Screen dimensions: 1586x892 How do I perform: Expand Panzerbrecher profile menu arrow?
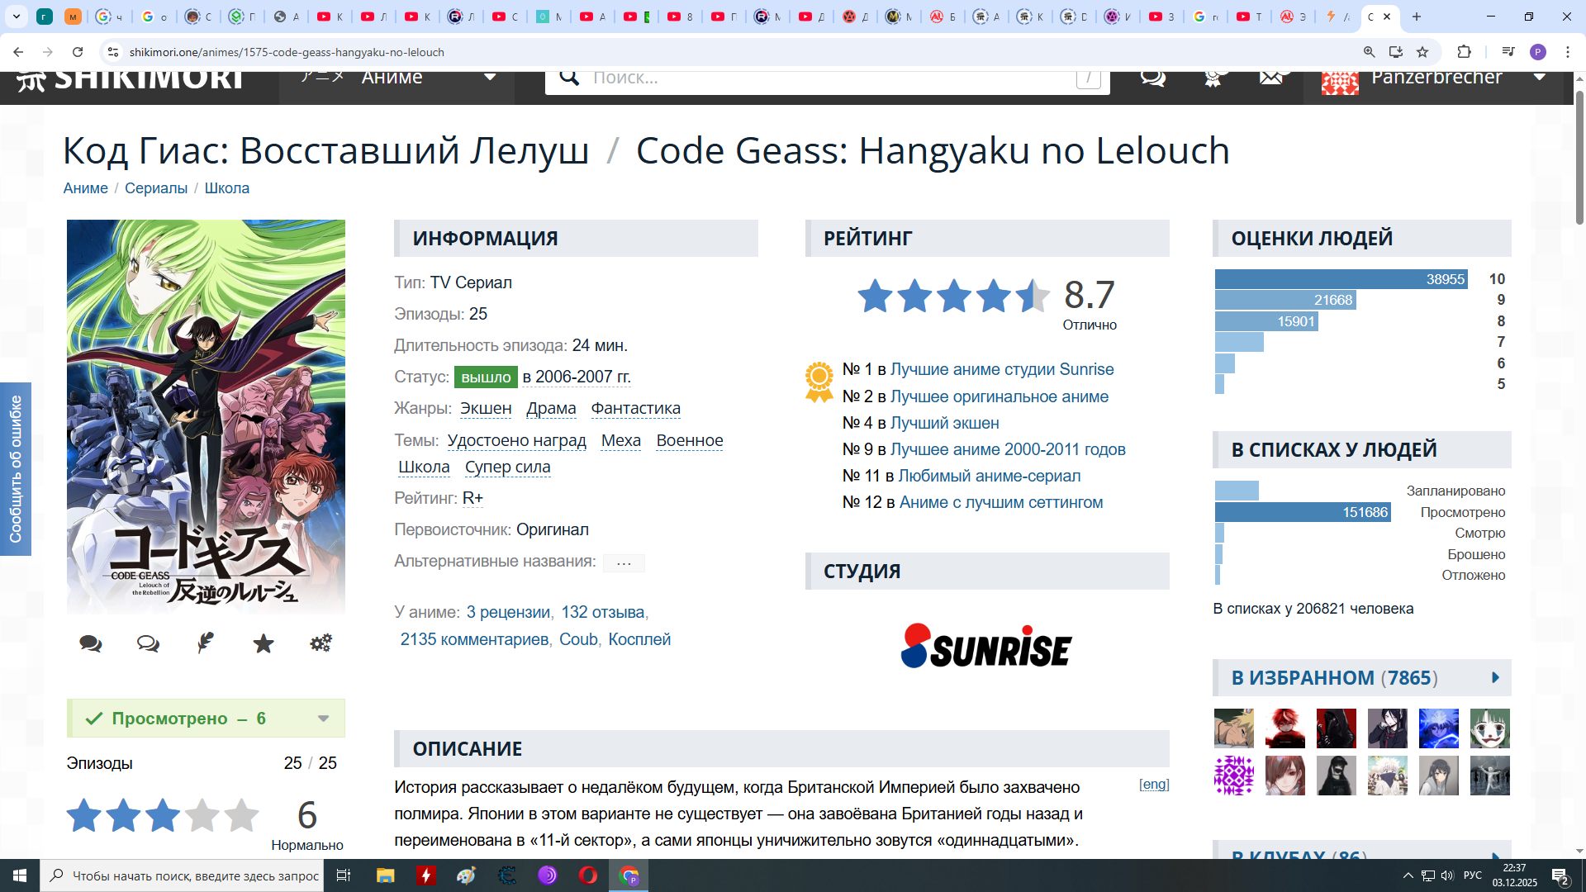coord(1540,78)
